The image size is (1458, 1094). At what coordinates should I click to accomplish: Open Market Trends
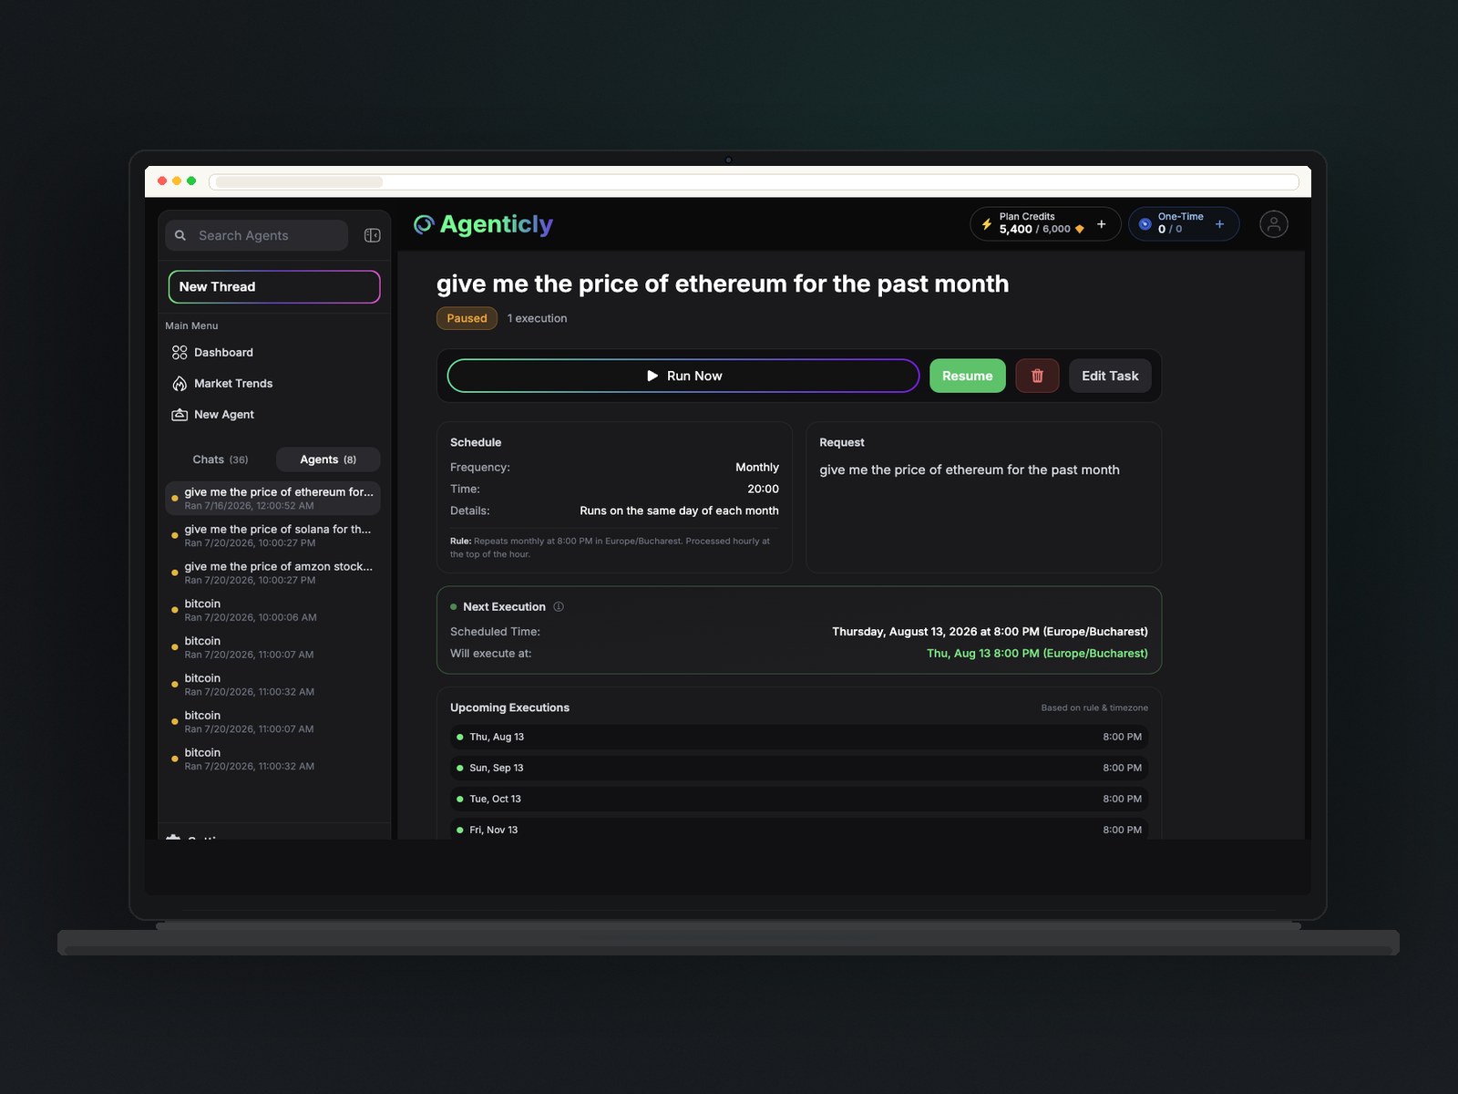273,384
